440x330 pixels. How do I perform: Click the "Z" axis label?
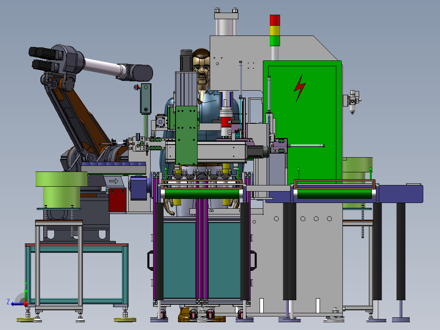tap(8, 302)
